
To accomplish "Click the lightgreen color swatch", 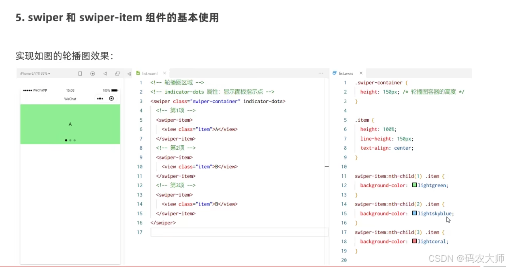I will coord(414,185).
